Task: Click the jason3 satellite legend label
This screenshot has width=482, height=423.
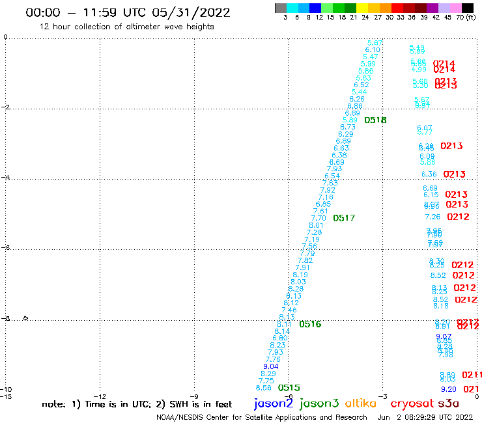Action: 319,403
